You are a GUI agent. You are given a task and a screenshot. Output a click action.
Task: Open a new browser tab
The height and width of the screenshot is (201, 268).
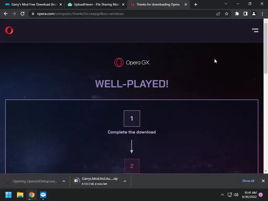pyautogui.click(x=196, y=4)
